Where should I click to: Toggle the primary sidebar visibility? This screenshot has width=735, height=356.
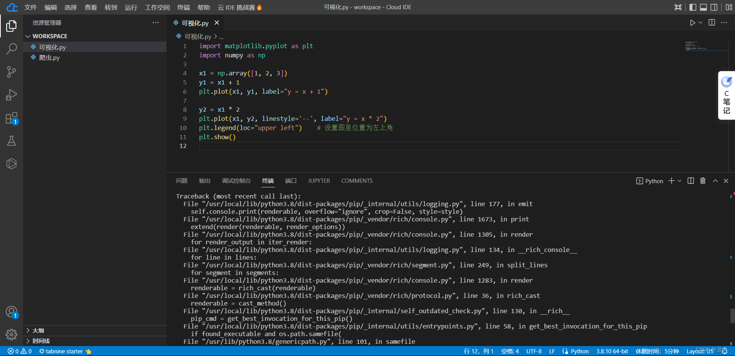tap(693, 7)
